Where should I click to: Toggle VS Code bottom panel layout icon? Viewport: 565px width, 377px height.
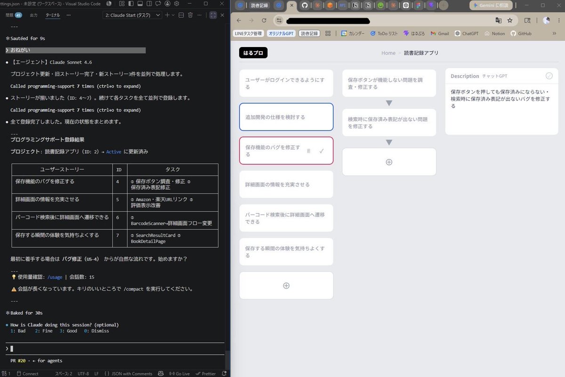coord(140,4)
